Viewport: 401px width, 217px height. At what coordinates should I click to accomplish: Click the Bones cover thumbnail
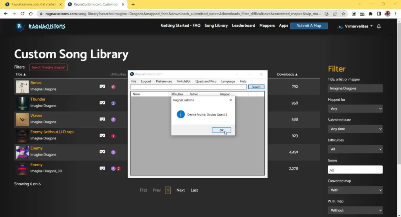click(x=22, y=87)
